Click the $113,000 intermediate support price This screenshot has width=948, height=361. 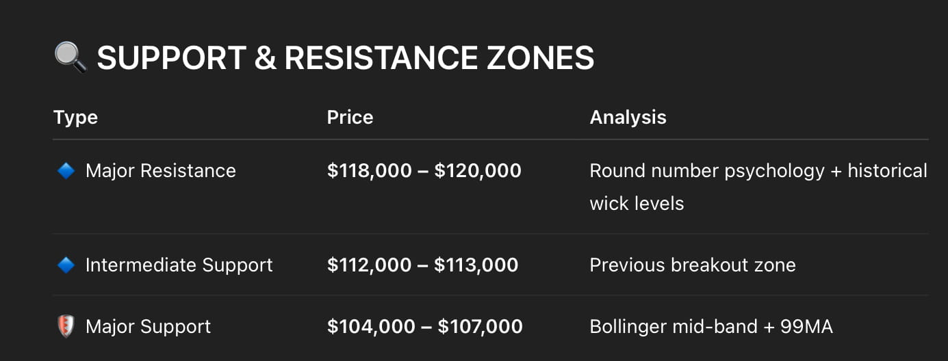[476, 265]
